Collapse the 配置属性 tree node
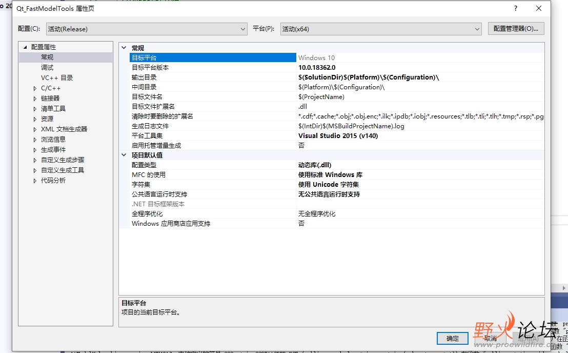 (25, 47)
